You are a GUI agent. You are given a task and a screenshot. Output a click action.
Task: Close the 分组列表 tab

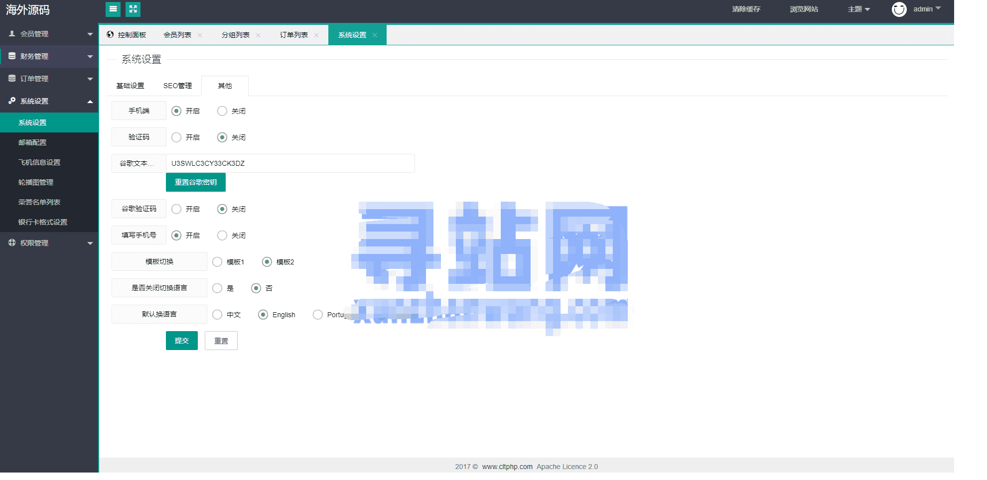click(x=258, y=35)
